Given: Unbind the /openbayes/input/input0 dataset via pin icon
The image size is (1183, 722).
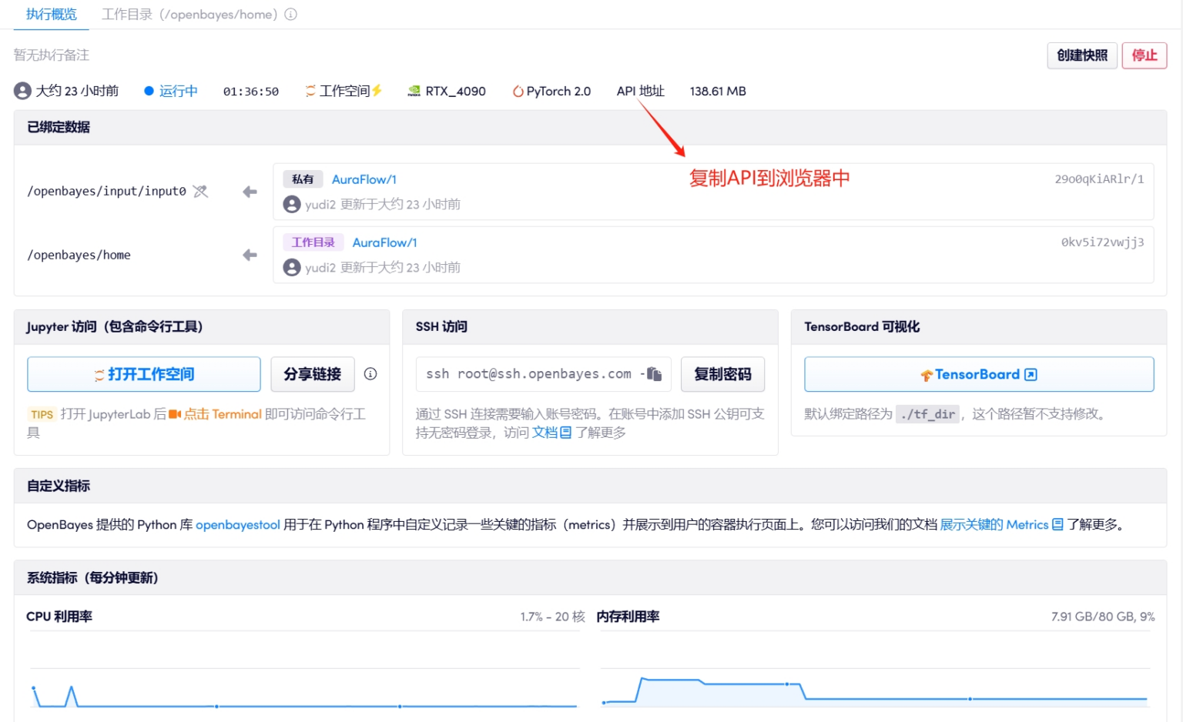Looking at the screenshot, I should [x=201, y=191].
